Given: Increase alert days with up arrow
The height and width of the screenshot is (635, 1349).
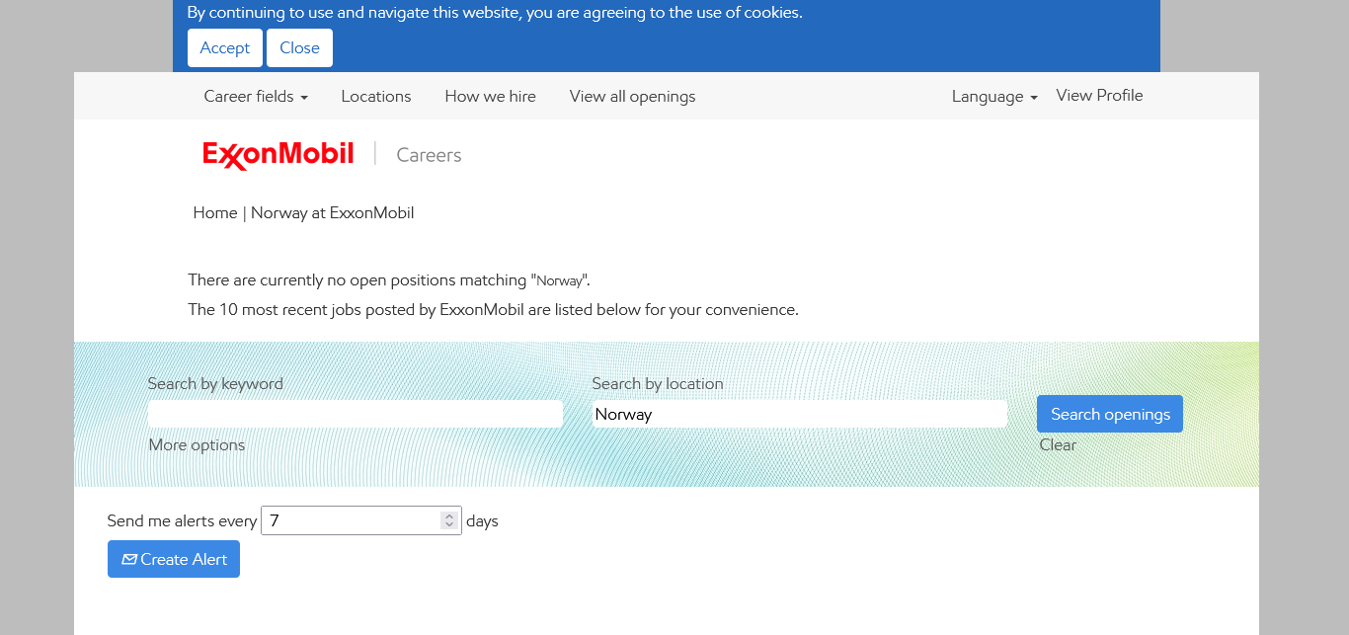Looking at the screenshot, I should (x=449, y=516).
